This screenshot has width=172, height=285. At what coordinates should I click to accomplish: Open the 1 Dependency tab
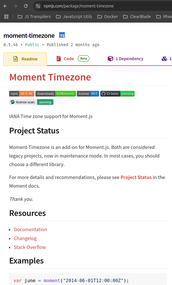(125, 59)
